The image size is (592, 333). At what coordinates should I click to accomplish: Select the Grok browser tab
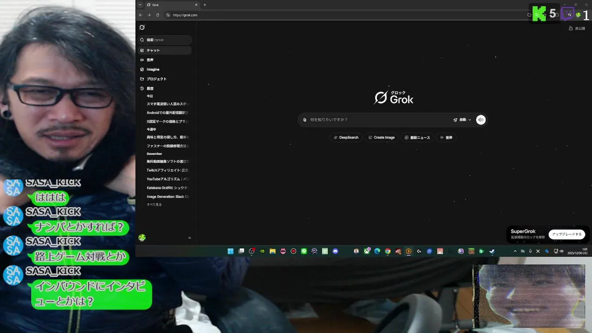pyautogui.click(x=172, y=5)
